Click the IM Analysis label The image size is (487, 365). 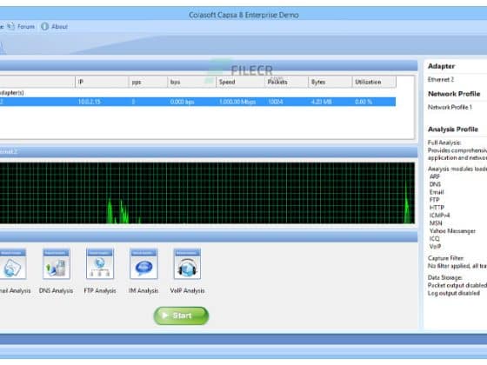(143, 291)
